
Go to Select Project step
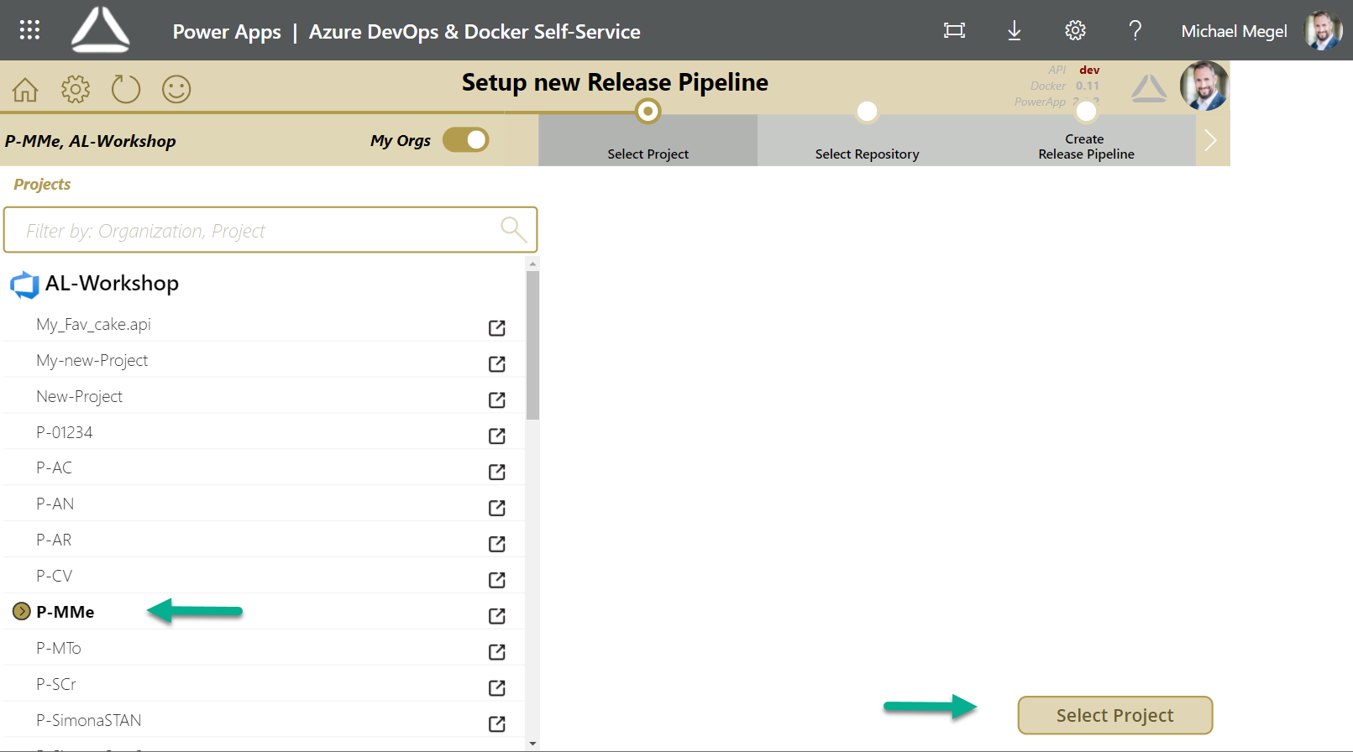coord(648,140)
